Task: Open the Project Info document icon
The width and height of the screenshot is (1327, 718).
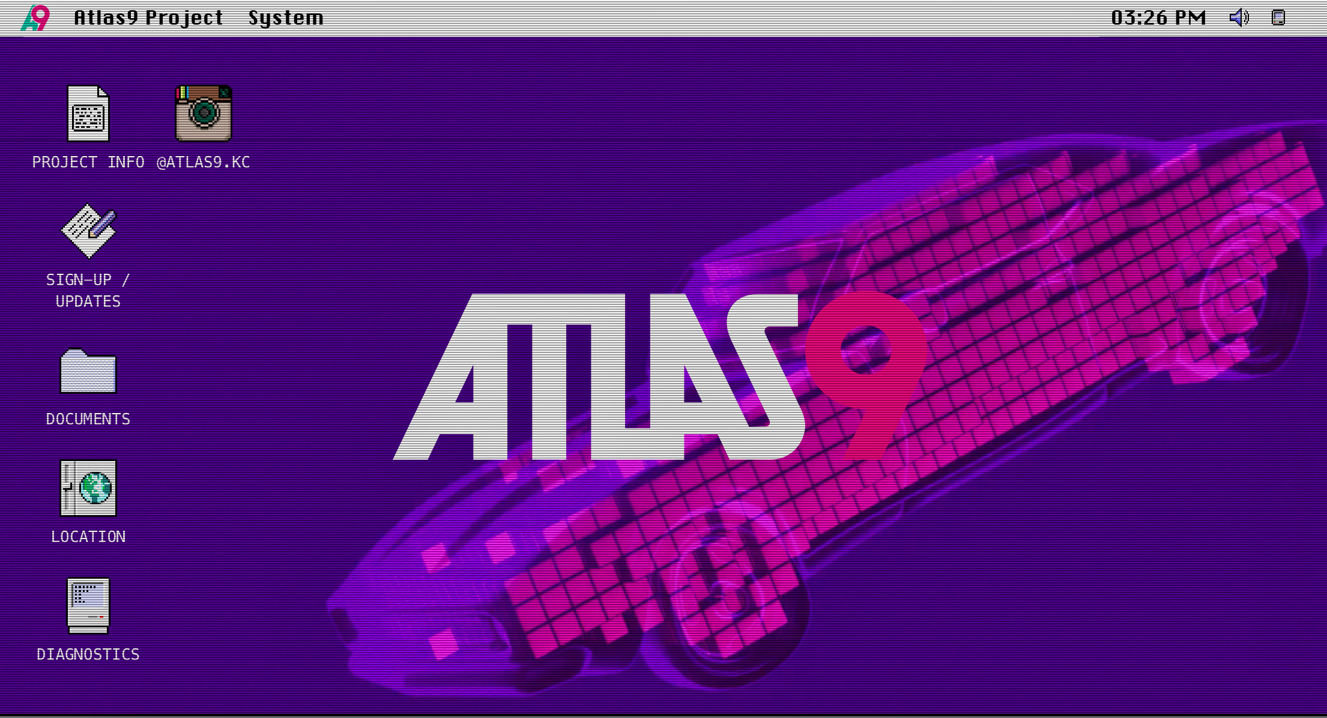Action: click(x=88, y=113)
